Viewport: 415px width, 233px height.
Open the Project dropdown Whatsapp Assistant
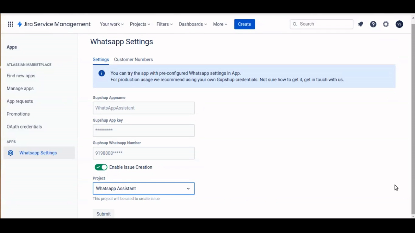pos(144,189)
